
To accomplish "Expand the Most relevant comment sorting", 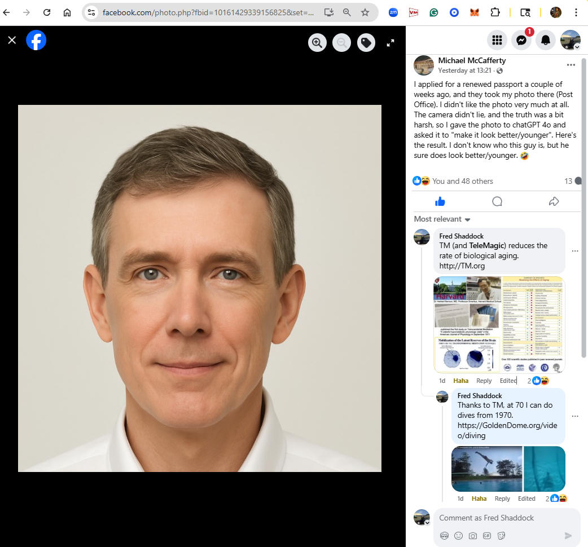I will (442, 219).
